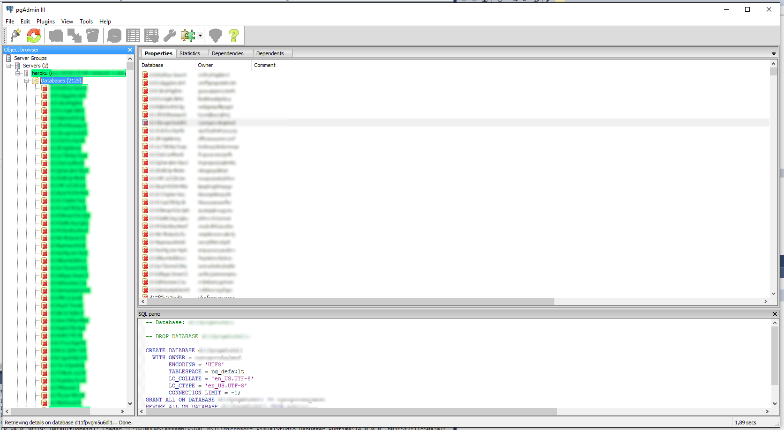The image size is (784, 430).
Task: Click the Properties list scroll up arrow
Action: [773, 64]
